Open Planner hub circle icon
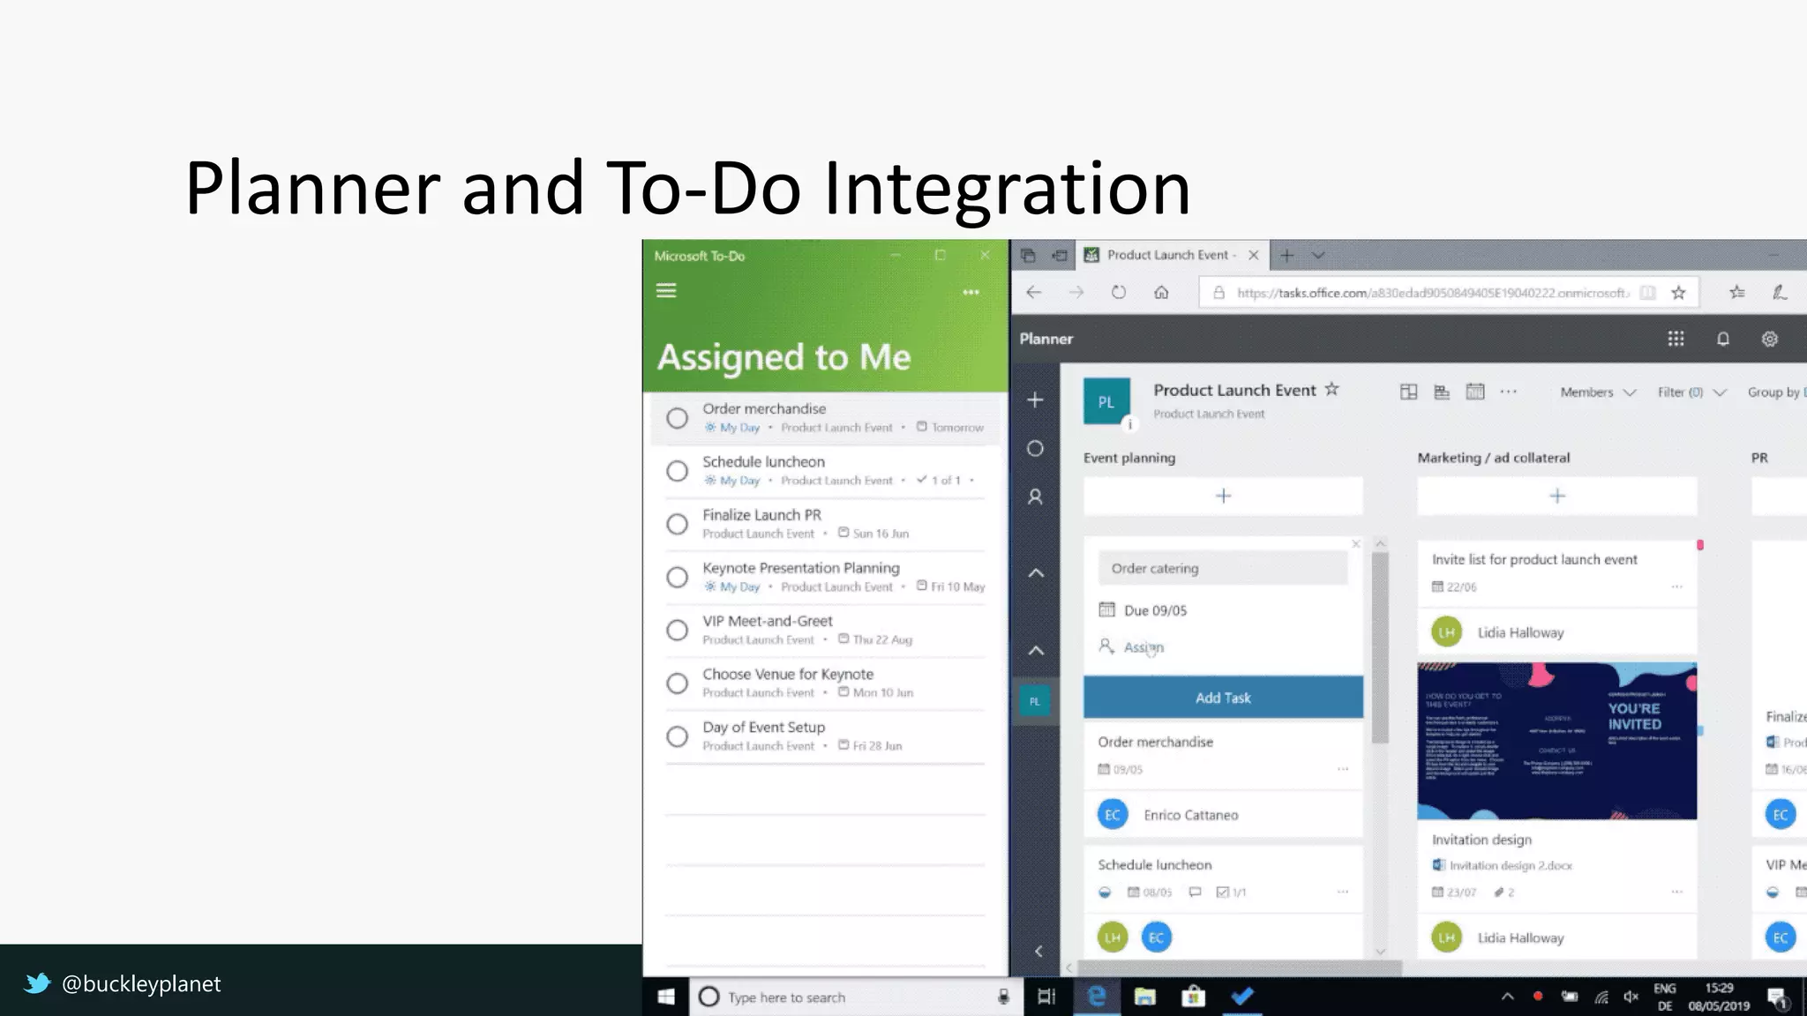Viewport: 1807px width, 1016px height. 1035,448
